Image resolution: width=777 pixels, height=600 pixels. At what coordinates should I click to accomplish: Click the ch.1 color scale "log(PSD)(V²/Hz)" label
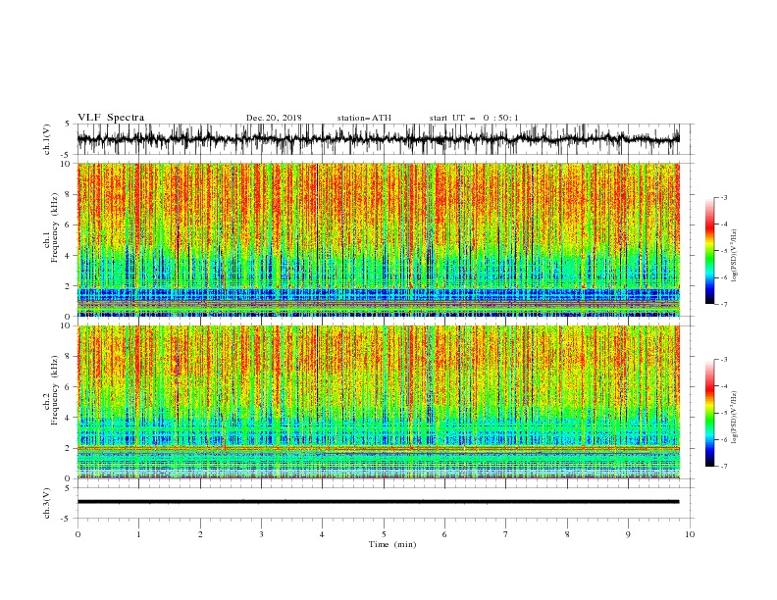(x=735, y=256)
